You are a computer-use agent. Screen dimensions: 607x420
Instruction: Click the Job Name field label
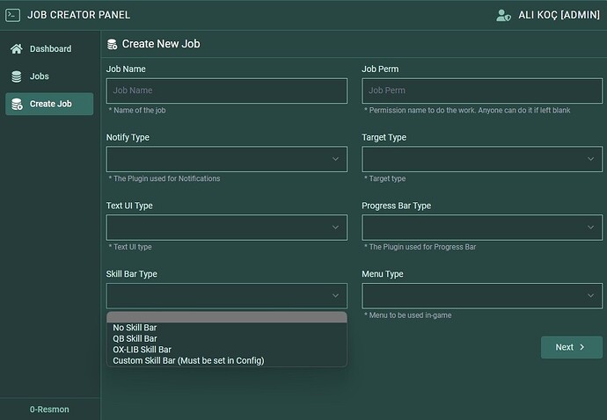pos(126,69)
